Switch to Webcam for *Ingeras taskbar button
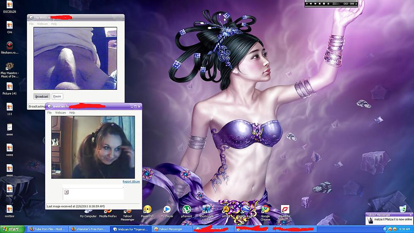 [131, 229]
